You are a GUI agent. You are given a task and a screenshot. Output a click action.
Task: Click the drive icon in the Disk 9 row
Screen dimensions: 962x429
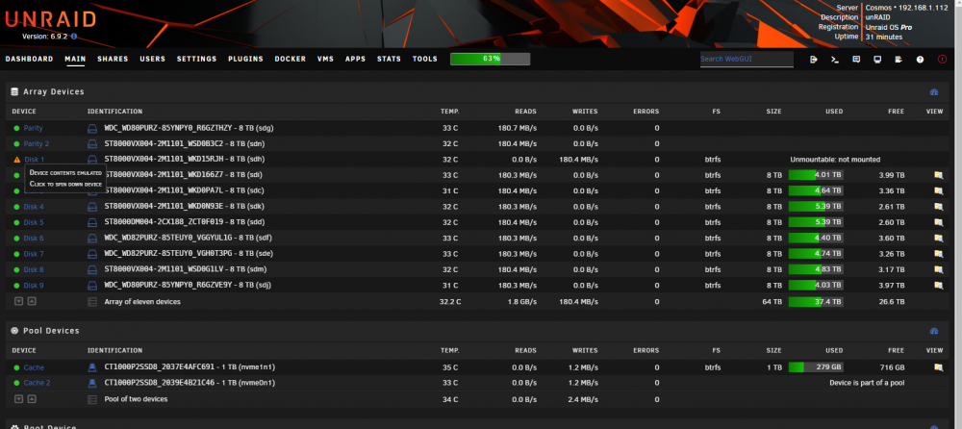pyautogui.click(x=92, y=286)
